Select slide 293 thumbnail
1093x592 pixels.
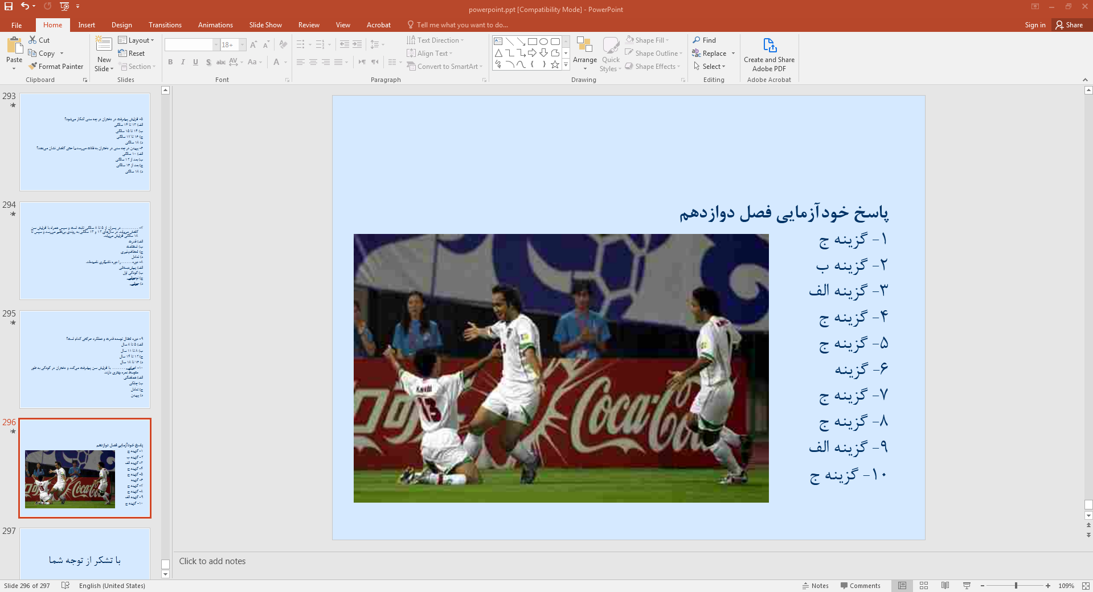tap(85, 142)
